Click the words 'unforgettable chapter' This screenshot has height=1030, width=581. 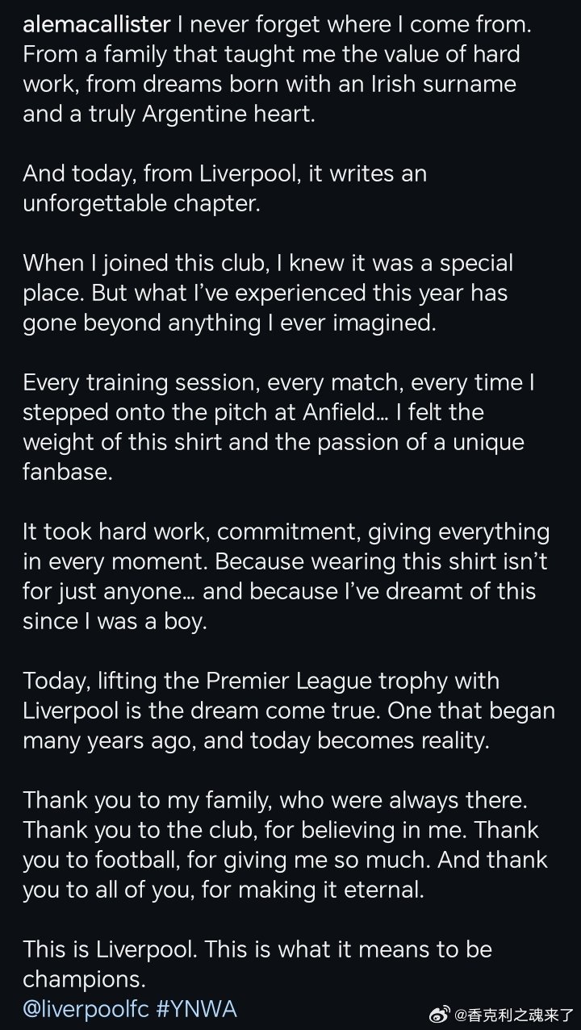click(141, 204)
